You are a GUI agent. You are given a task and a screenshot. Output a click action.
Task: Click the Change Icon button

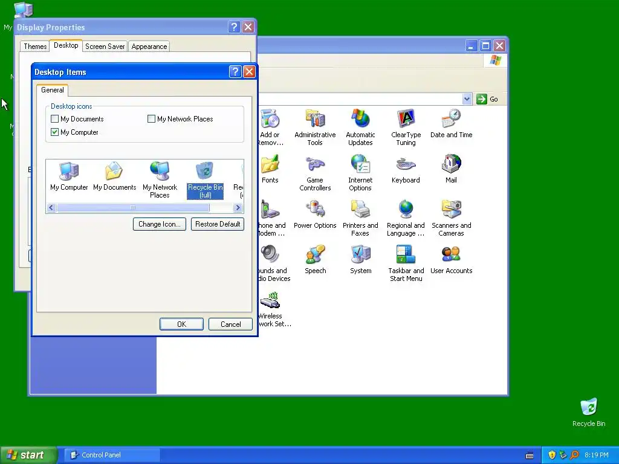click(160, 224)
